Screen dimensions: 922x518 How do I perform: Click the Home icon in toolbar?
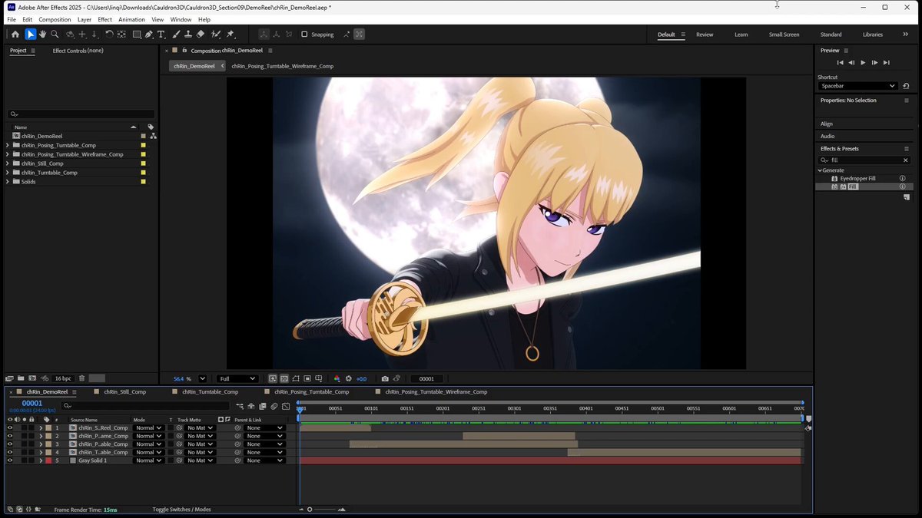click(15, 35)
